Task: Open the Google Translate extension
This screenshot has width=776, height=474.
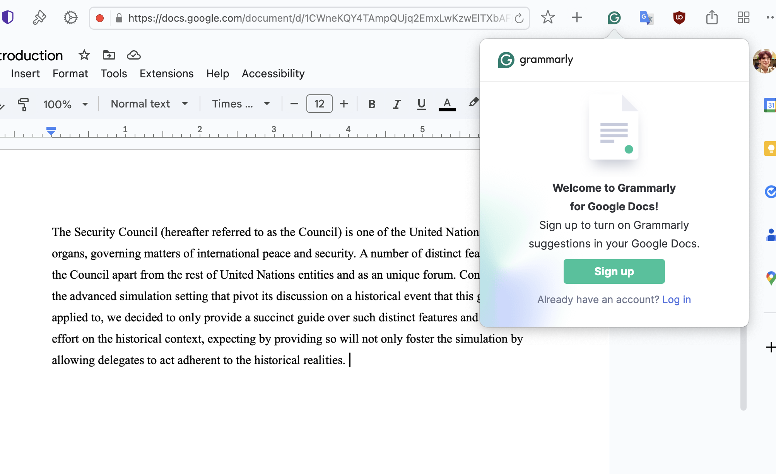Action: pyautogui.click(x=646, y=18)
